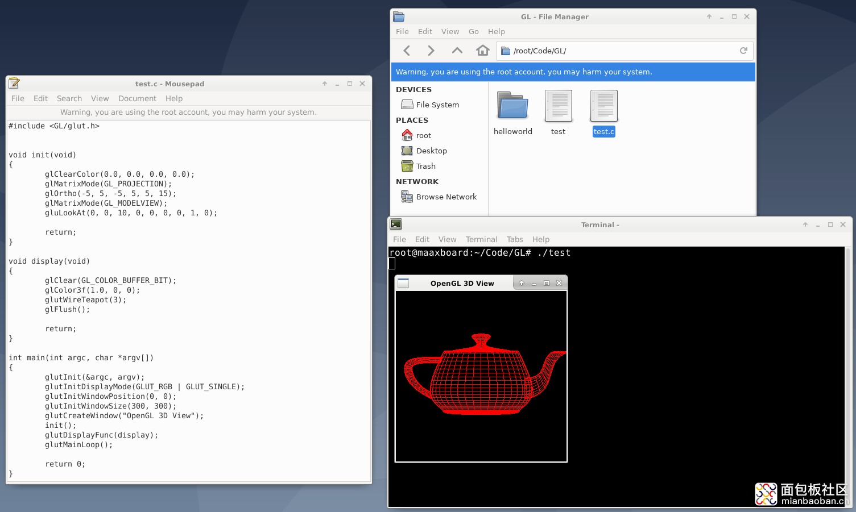The width and height of the screenshot is (856, 512).
Task: Open File menu in File Manager
Action: point(402,31)
